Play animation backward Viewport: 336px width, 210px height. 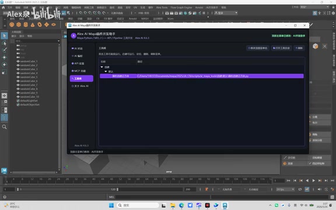[x=307, y=181]
